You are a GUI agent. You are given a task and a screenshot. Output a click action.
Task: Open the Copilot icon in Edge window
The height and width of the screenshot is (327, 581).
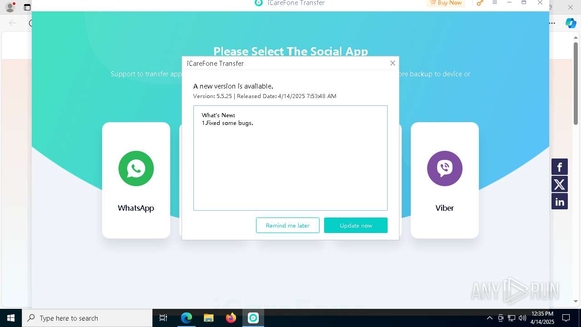pyautogui.click(x=571, y=23)
